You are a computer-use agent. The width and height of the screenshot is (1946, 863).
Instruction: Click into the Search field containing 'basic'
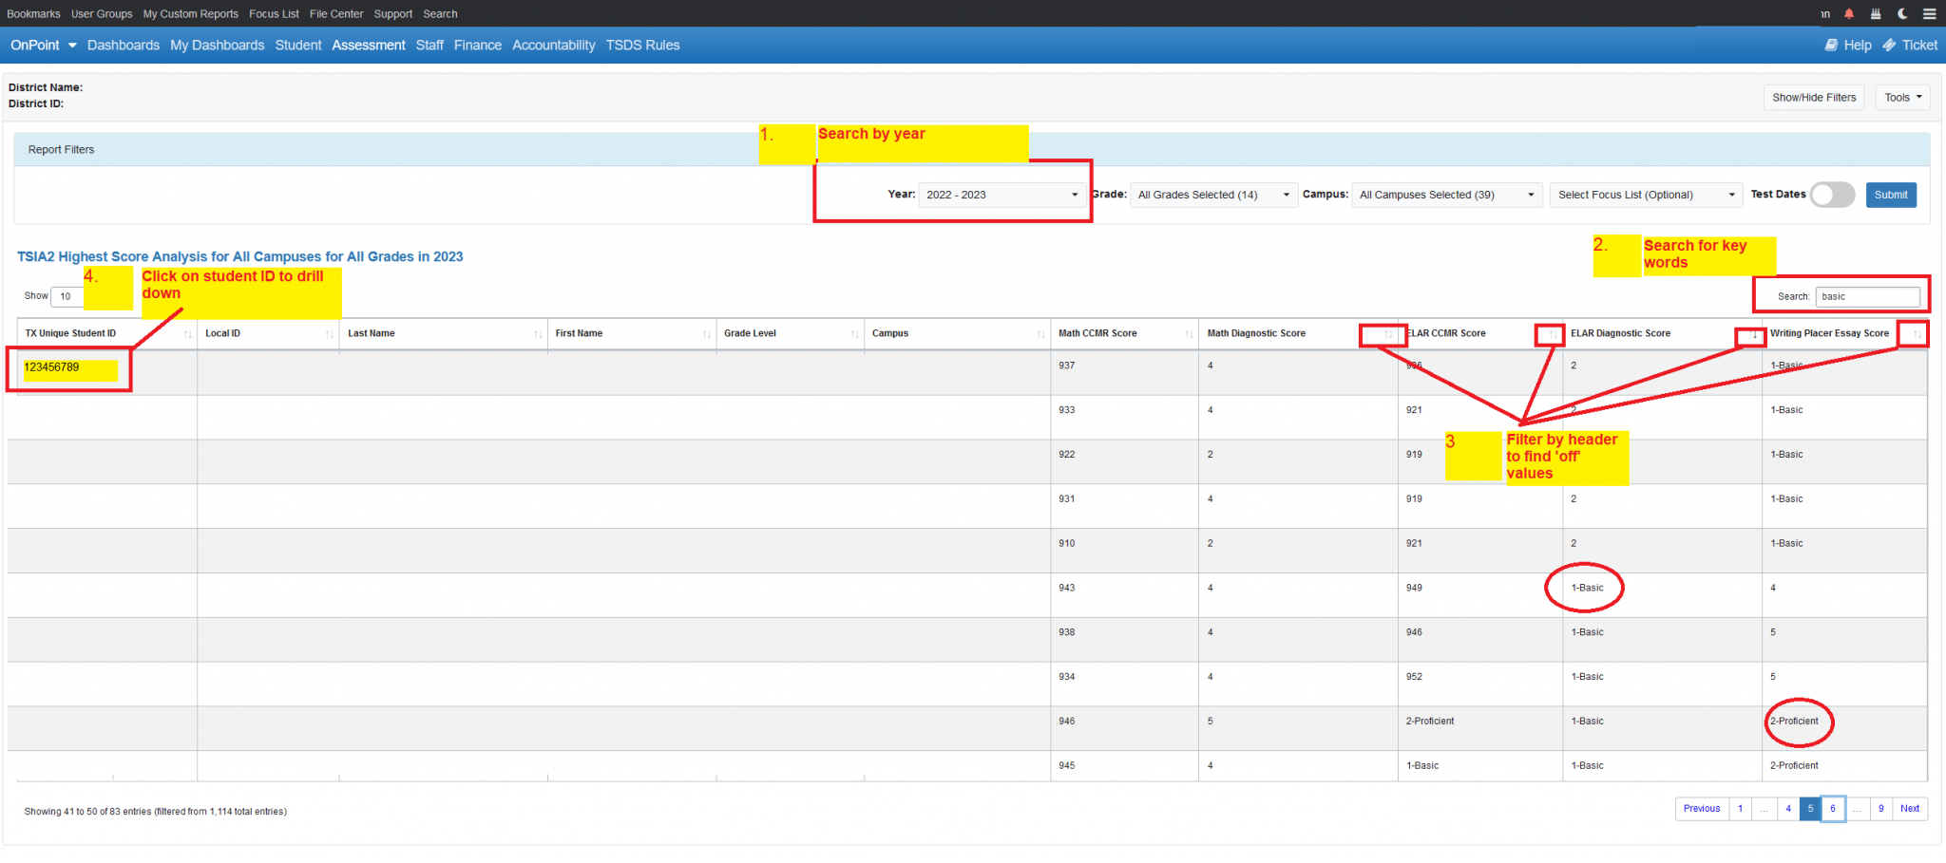1867,296
